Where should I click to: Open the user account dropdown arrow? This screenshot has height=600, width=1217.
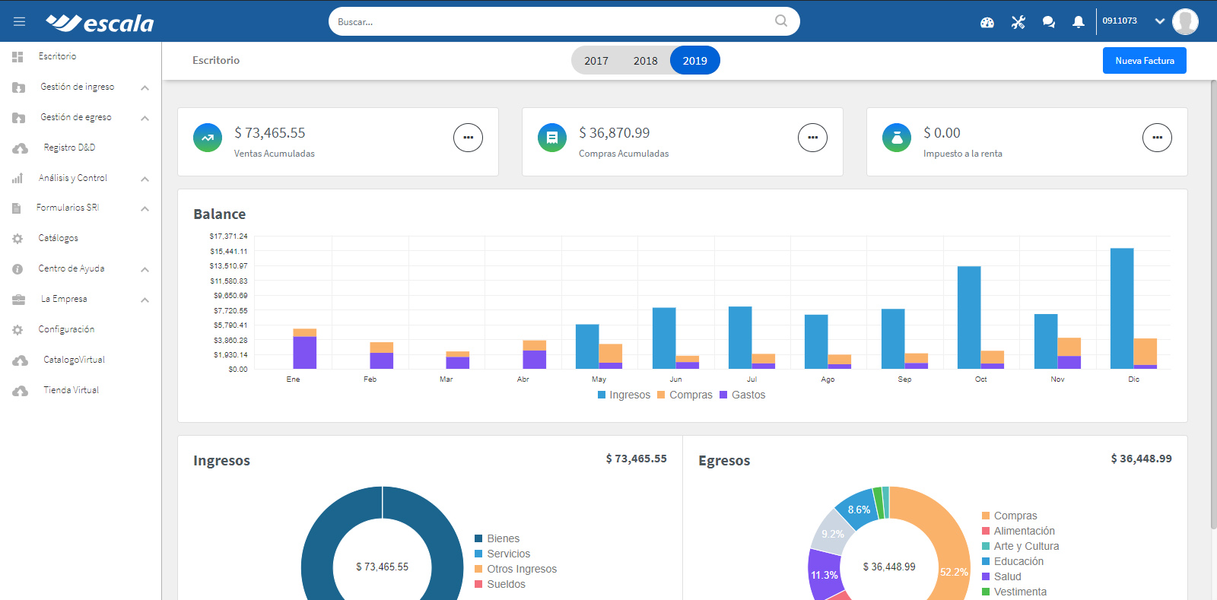1160,21
